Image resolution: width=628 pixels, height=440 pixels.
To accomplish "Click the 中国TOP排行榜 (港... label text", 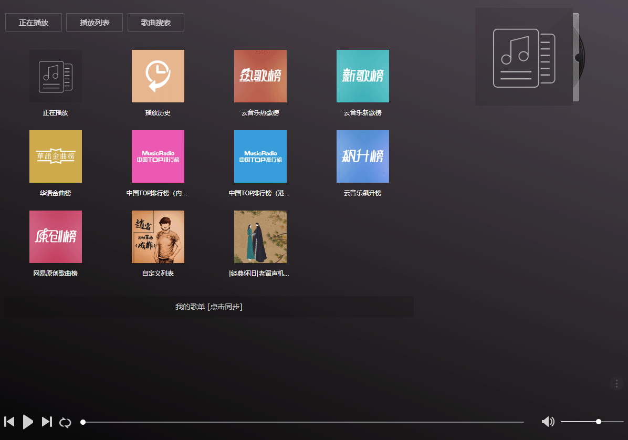I will click(259, 193).
